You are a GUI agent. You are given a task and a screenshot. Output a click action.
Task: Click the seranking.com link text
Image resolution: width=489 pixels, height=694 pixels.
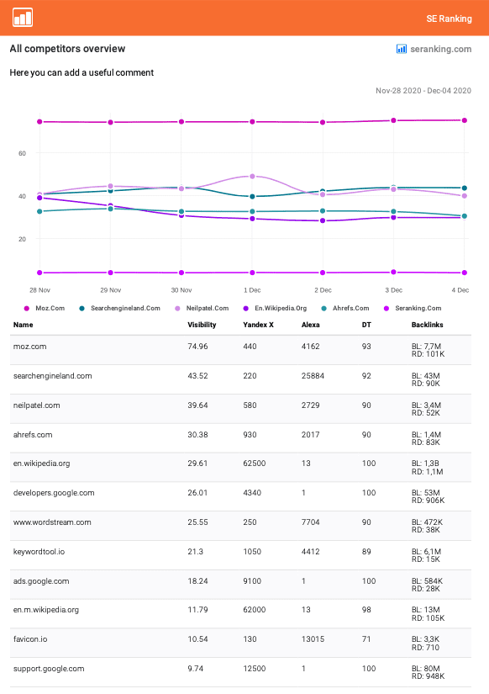click(x=441, y=49)
